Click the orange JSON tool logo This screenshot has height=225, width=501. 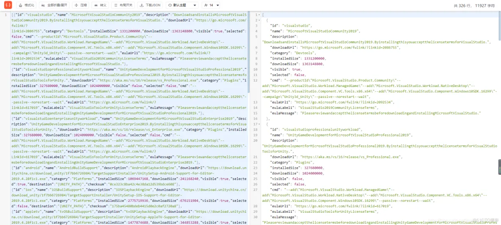coord(8,5)
